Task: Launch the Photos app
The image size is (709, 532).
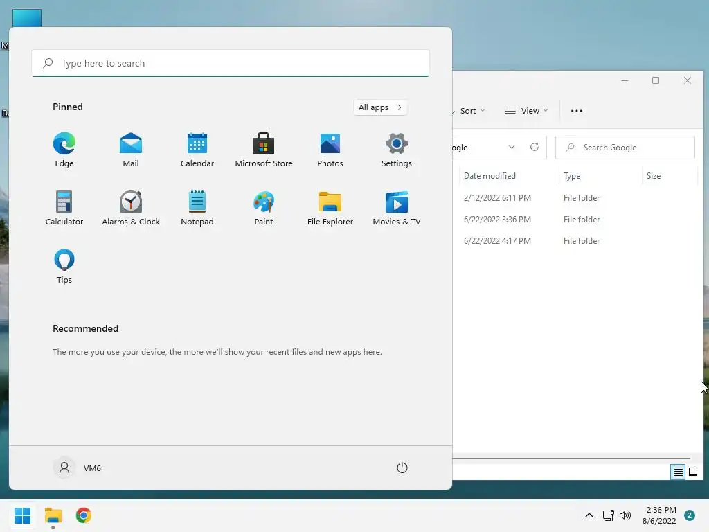Action: pyautogui.click(x=330, y=150)
